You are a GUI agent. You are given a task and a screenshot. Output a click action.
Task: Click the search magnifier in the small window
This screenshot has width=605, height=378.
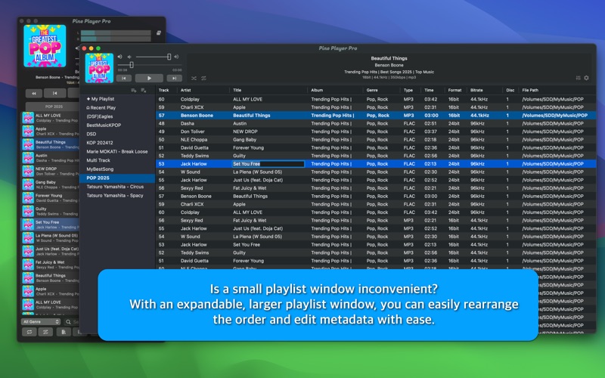coord(68,322)
